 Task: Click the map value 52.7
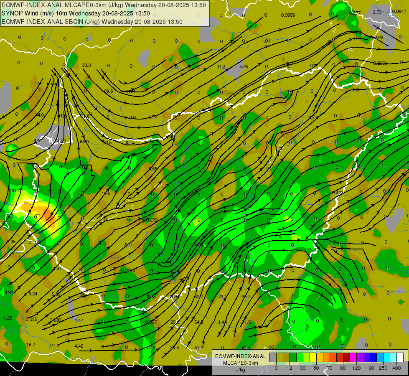(x=198, y=297)
